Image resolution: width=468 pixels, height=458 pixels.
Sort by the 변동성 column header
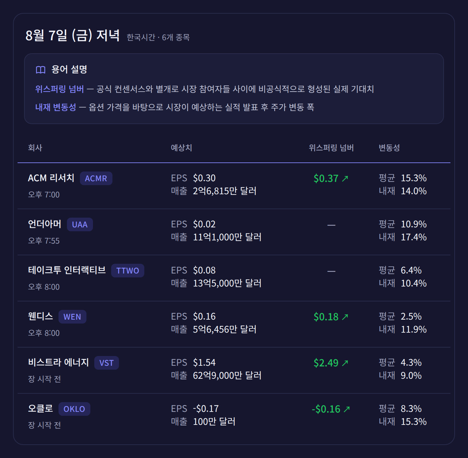point(389,148)
